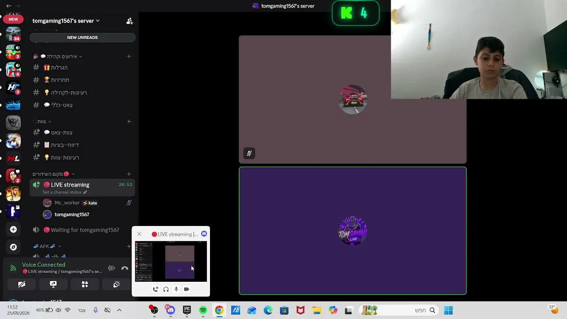Screen dimensions: 567x319
Task: Open the רעיונות-לקהילה text channel
Action: tap(82, 93)
